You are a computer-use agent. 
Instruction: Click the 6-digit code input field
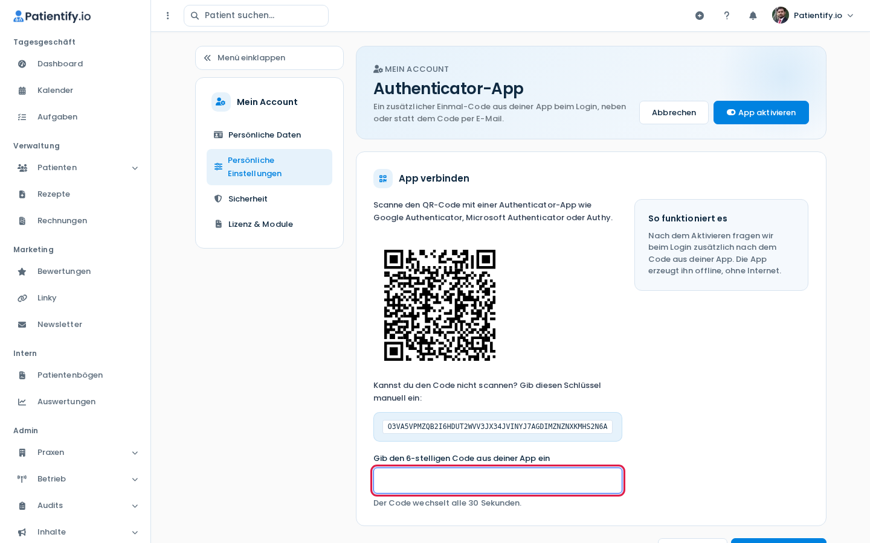click(498, 481)
